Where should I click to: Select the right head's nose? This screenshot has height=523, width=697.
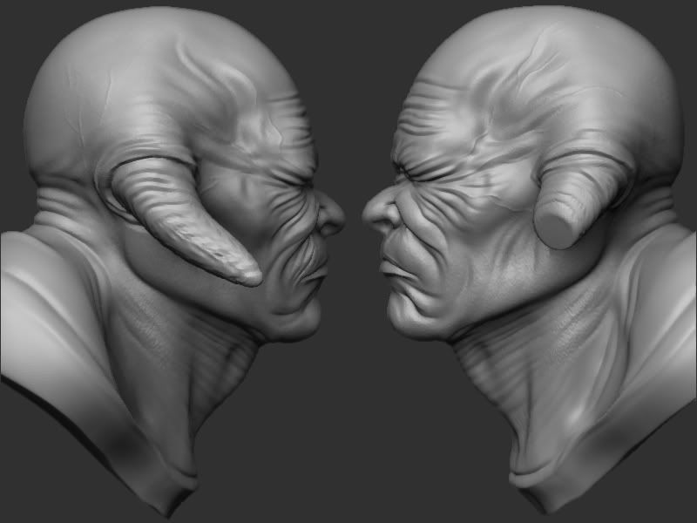pos(378,212)
